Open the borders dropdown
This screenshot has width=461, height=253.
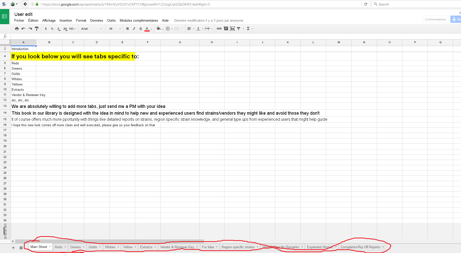coord(169,29)
